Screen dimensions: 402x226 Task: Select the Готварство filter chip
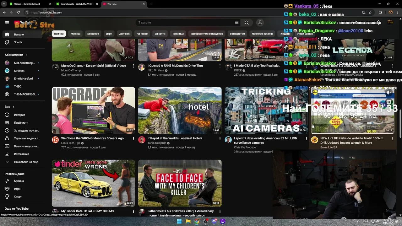[x=237, y=34]
